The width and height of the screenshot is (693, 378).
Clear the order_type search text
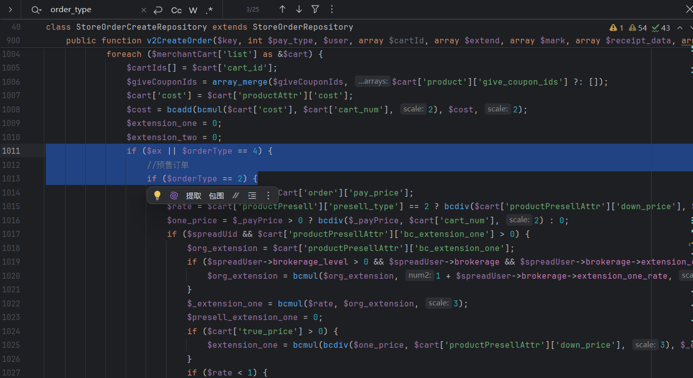(x=144, y=10)
